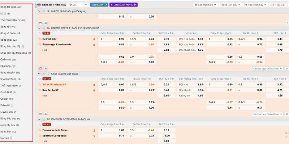Screen dimensions: 289x144
Task: Open the Bộ Lọc Trận Đấu filter dropdown
Action: [x=206, y=5]
